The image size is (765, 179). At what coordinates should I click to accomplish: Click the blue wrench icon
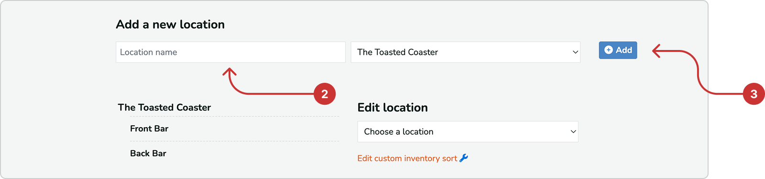tap(463, 158)
